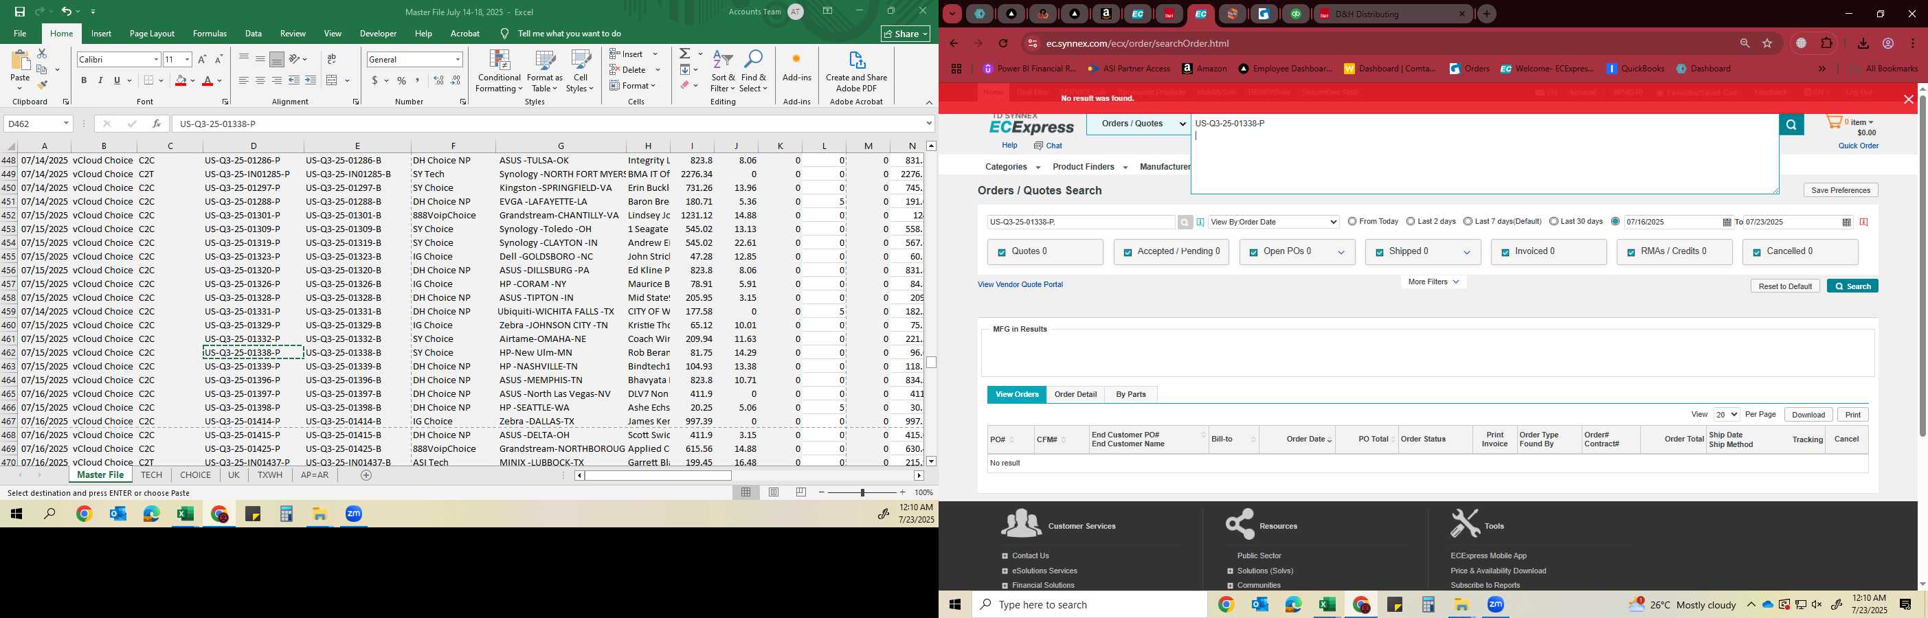Select Last 7 days(Default) radio button

(1468, 222)
